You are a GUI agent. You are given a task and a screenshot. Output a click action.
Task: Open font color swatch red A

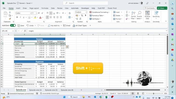(x=40, y=17)
